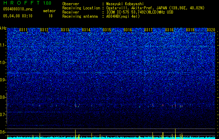
Task: Click the Observer field label
Action: coord(71,4)
